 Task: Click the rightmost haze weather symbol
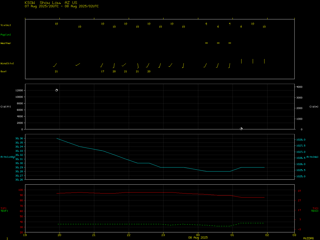[230, 43]
